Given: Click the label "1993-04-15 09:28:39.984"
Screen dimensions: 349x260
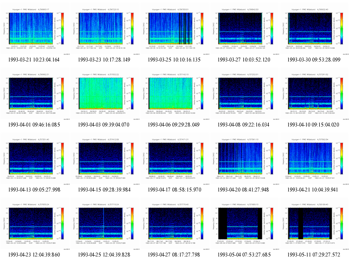Looking at the screenshot, I should (x=104, y=190).
